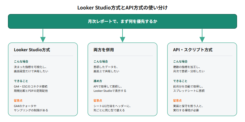
Task: Select the line '前月分を自動で取得し、'
Action: tap(188, 87)
